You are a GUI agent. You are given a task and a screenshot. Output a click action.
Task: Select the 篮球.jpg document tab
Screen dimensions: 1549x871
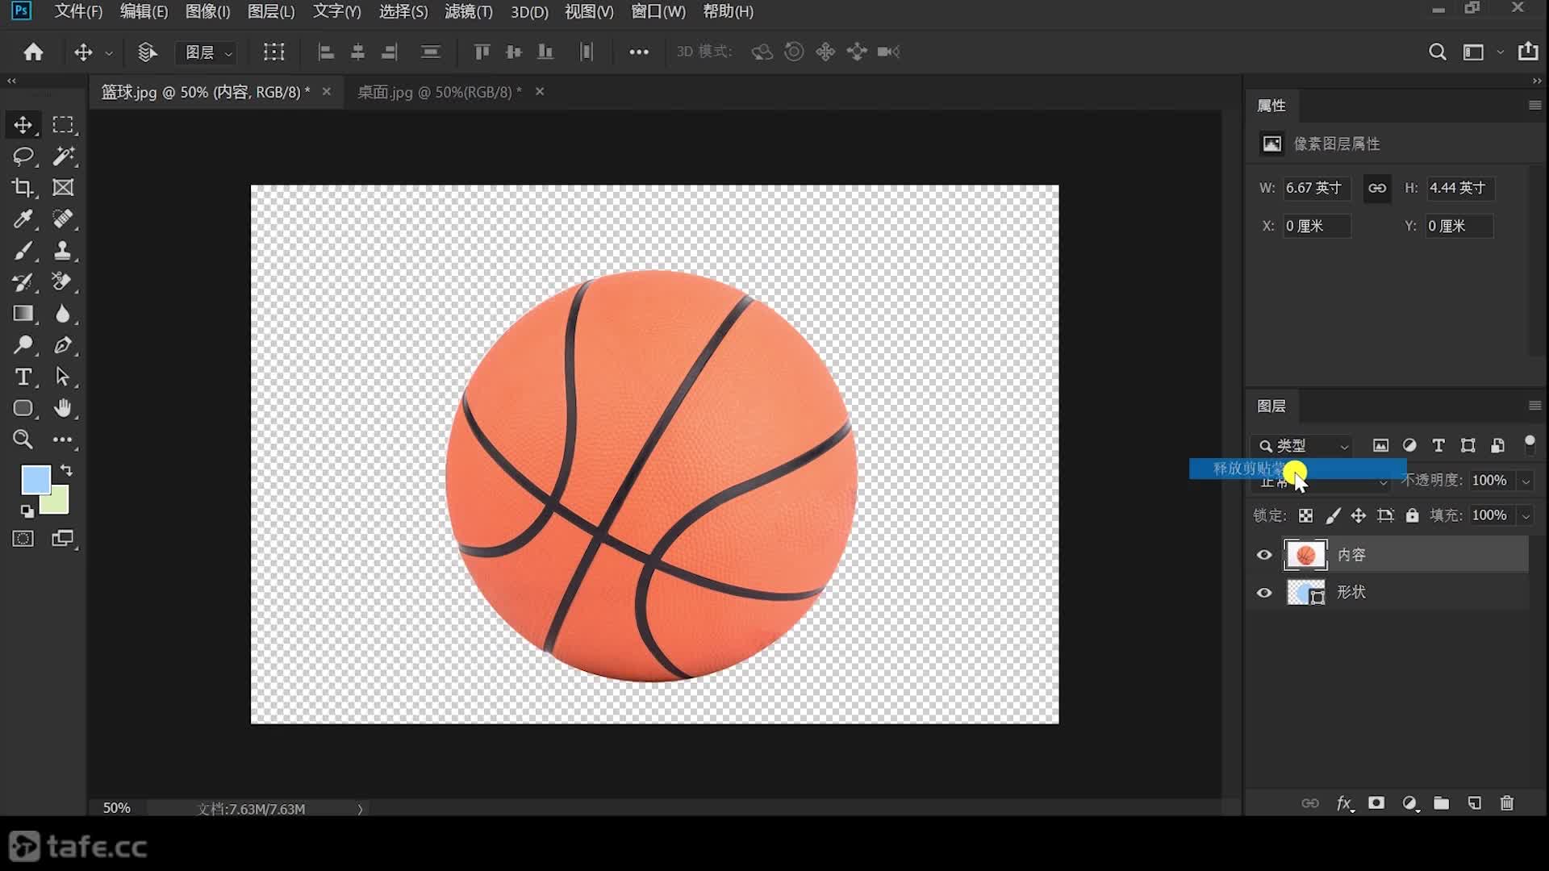[205, 92]
